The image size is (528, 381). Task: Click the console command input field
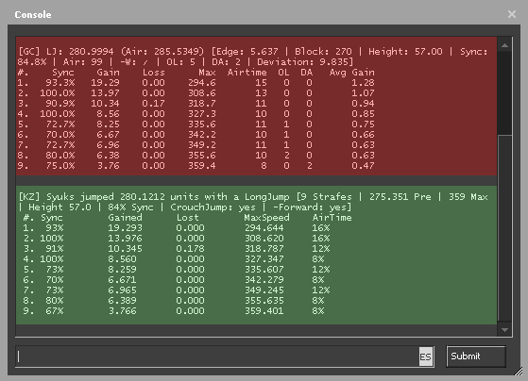(x=217, y=356)
